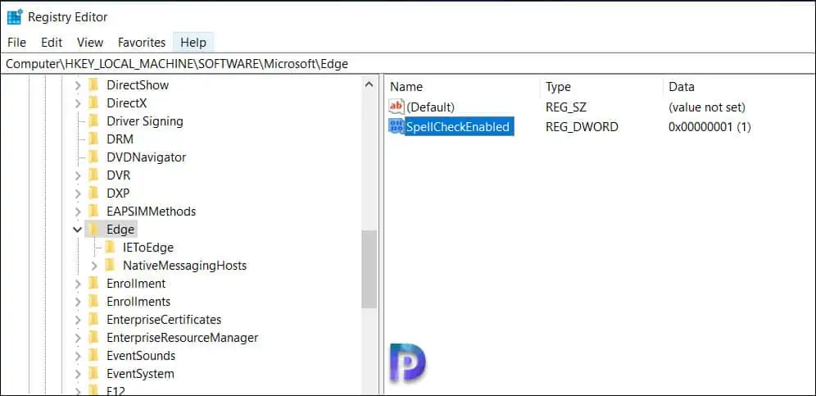
Task: Expand the EnterpriseCertificates key
Action: click(x=78, y=320)
